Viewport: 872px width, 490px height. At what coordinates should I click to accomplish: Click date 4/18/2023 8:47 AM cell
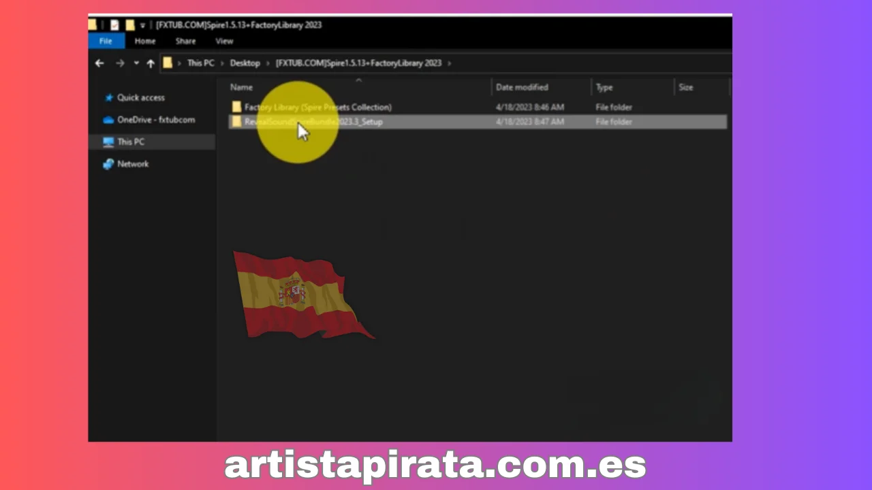coord(530,122)
